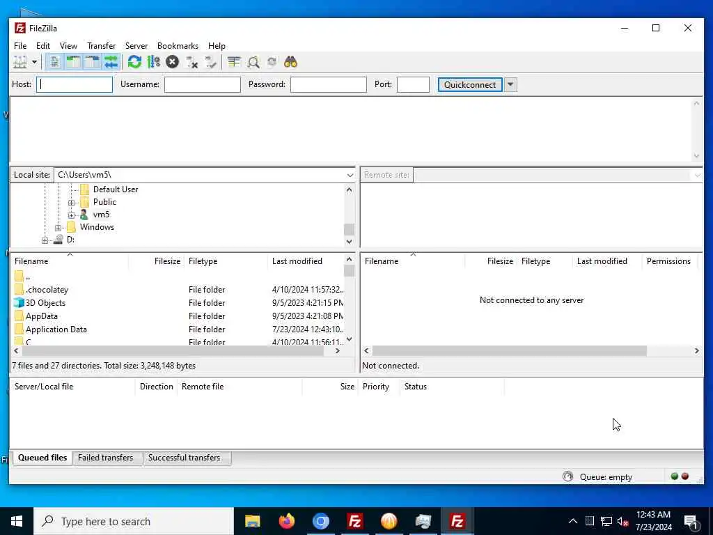Toggle message log display
The image size is (713, 535).
[x=55, y=62]
